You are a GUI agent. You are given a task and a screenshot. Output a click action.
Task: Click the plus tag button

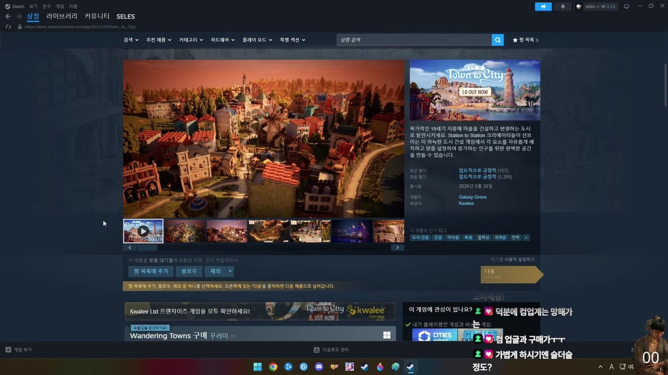[x=526, y=237]
